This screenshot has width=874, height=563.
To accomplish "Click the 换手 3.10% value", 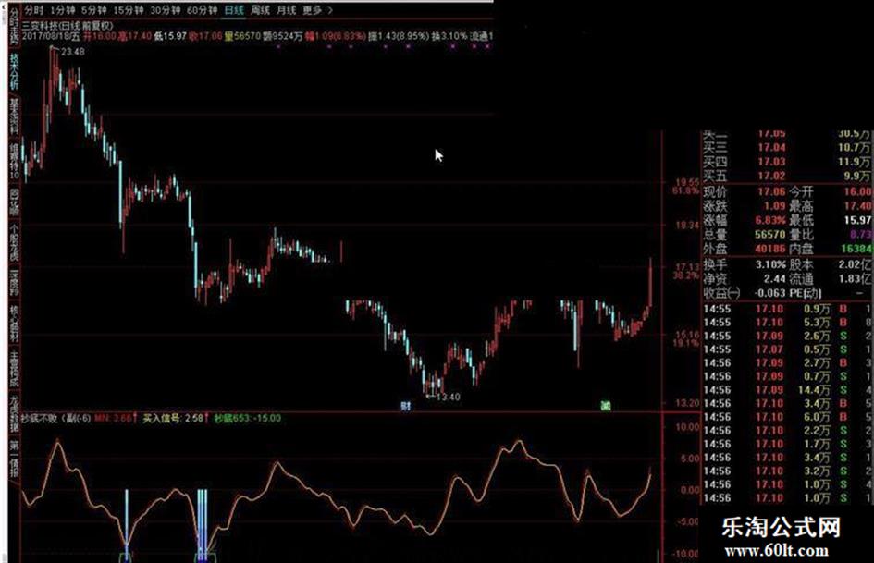I will click(770, 264).
